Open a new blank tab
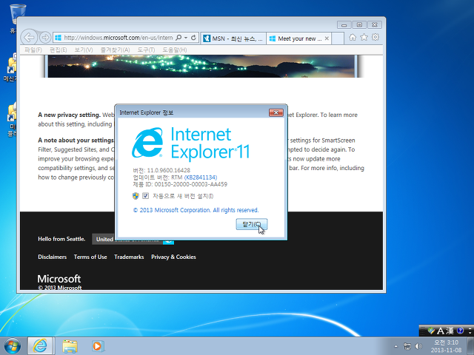Image resolution: width=474 pixels, height=355 pixels. 338,38
